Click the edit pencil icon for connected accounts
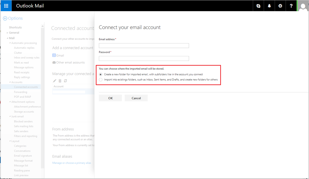The height and width of the screenshot is (179, 309). pyautogui.click(x=55, y=81)
